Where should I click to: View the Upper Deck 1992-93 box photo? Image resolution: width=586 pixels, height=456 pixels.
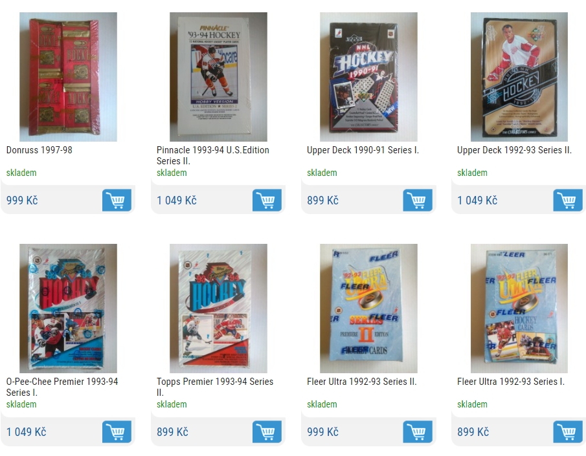[x=519, y=77]
